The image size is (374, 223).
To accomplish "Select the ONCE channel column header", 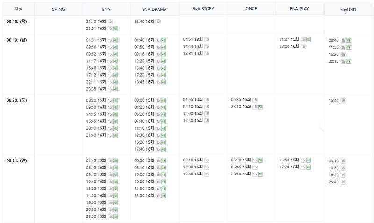I will pyautogui.click(x=251, y=8).
